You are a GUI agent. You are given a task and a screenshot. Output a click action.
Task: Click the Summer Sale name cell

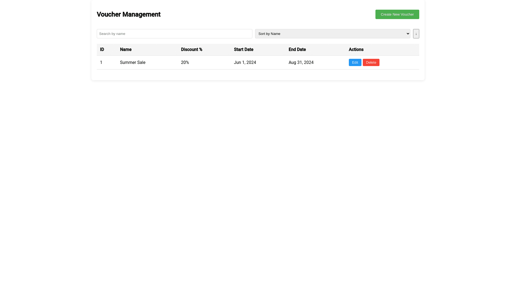[x=132, y=62]
